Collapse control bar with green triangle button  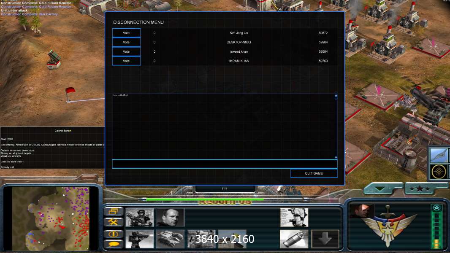pos(380,189)
